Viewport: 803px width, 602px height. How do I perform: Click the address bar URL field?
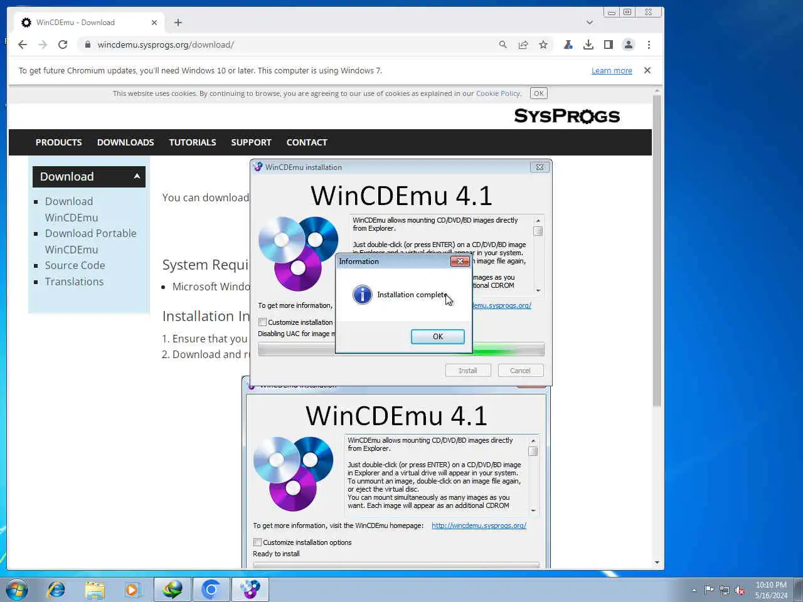289,45
